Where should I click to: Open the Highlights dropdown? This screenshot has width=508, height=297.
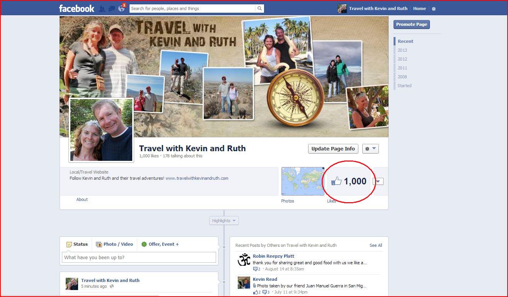point(223,220)
